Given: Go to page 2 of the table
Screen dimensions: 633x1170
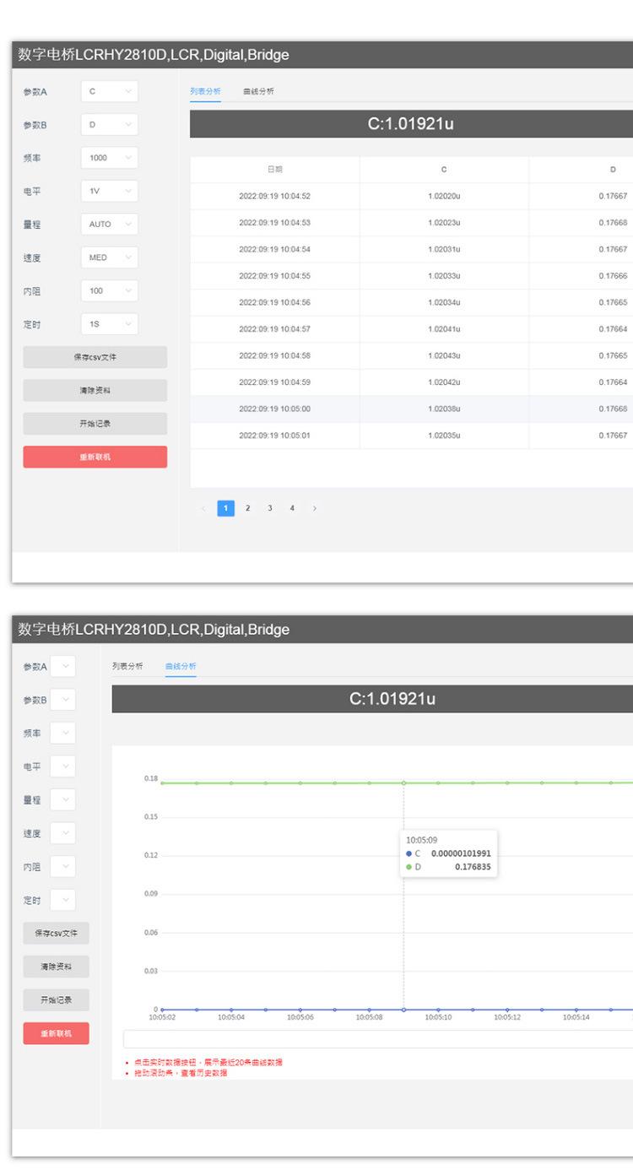Looking at the screenshot, I should point(247,508).
